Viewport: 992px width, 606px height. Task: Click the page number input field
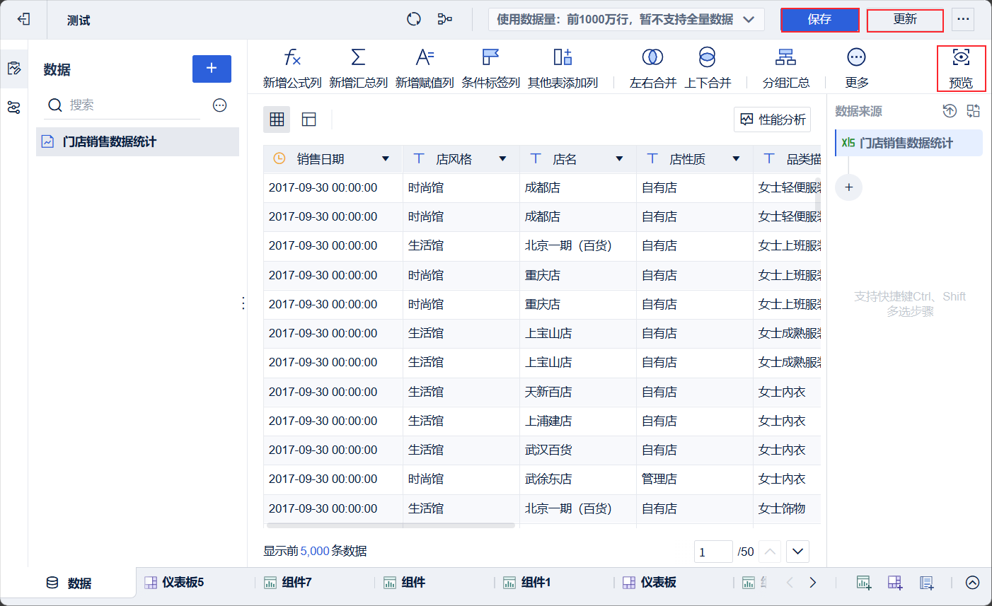point(713,552)
